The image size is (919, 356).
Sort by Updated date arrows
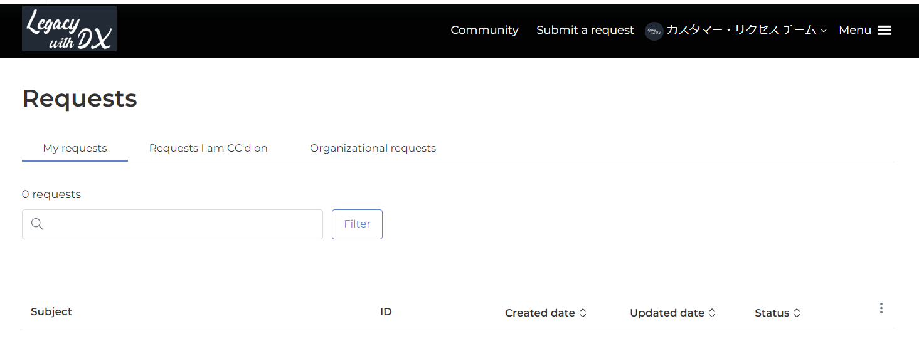pos(712,313)
